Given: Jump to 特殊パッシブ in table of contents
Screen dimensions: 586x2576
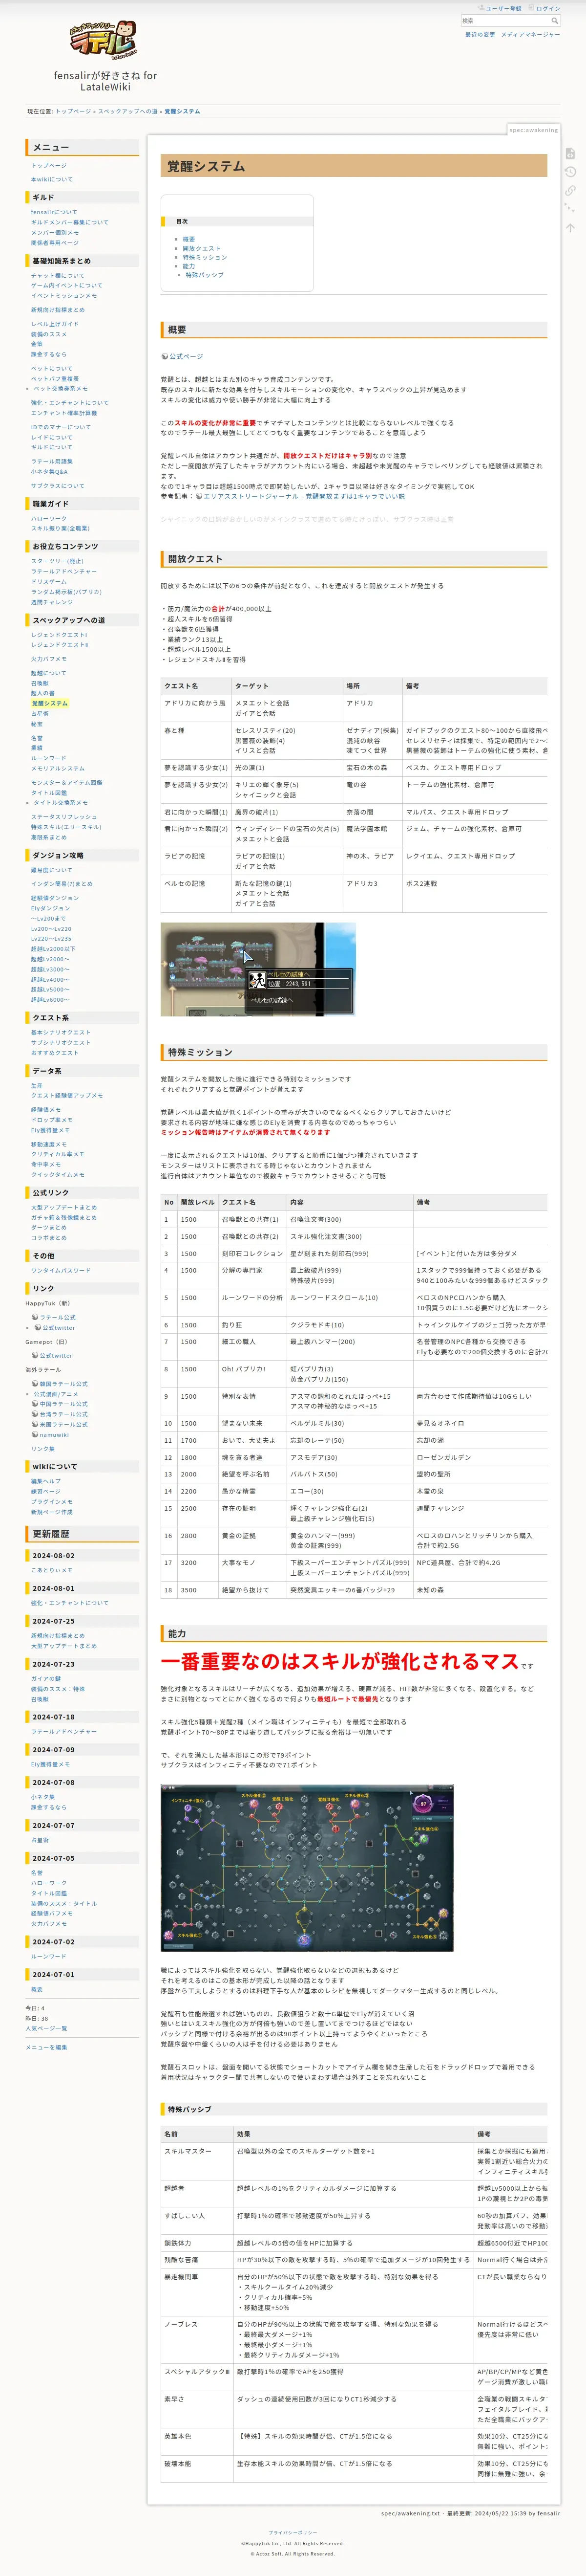Looking at the screenshot, I should pyautogui.click(x=205, y=275).
